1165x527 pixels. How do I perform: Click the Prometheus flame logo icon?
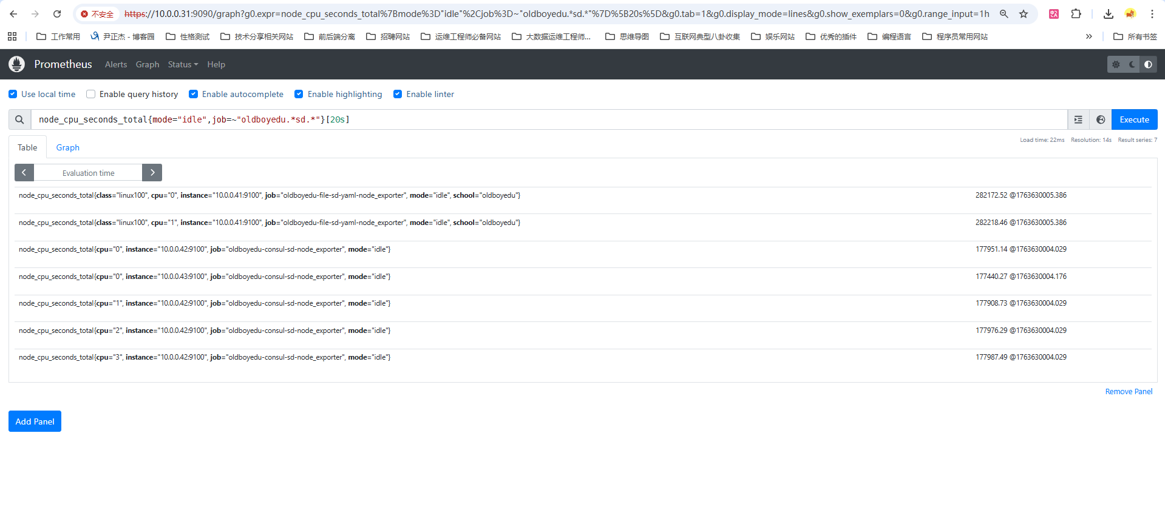pyautogui.click(x=17, y=64)
